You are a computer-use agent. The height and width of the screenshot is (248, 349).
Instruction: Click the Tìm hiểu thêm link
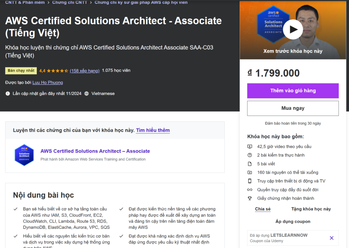153,130
